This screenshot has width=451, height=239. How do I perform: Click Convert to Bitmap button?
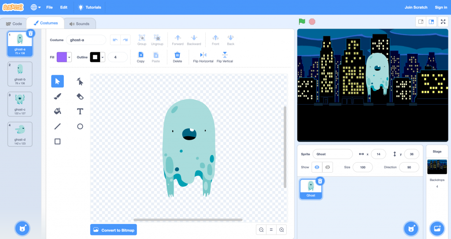114,230
